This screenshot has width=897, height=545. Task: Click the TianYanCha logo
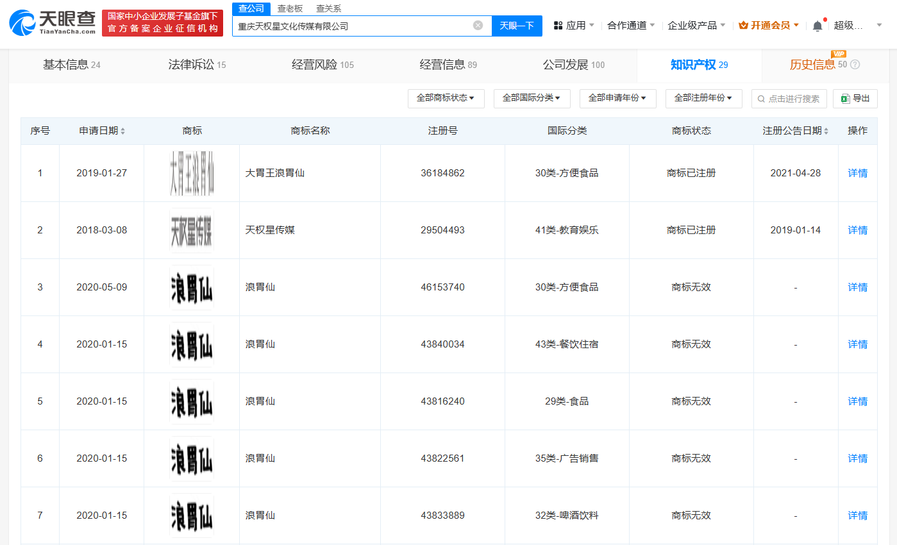point(53,22)
